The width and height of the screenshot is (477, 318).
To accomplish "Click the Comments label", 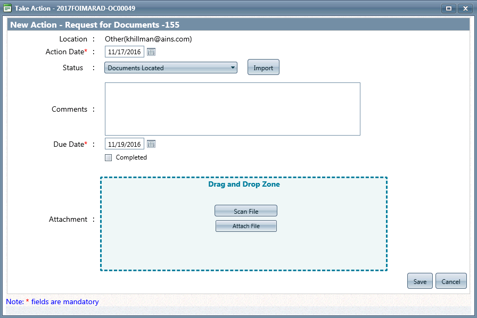I will (69, 109).
